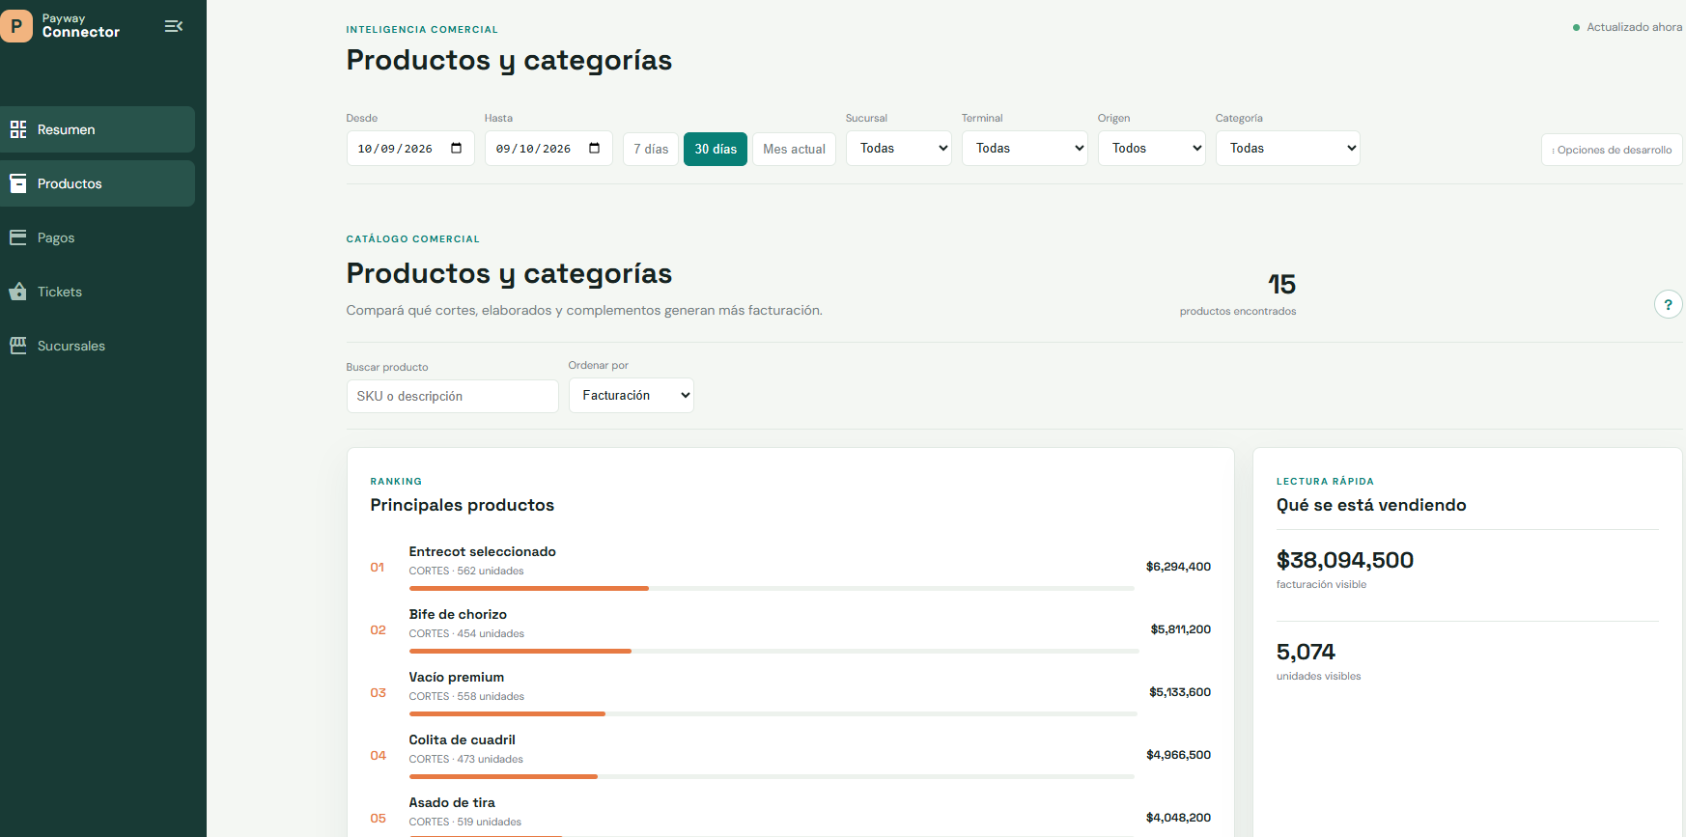Screen dimensions: 1686x837
Task: Focus the Buscar producto search field
Action: (453, 396)
